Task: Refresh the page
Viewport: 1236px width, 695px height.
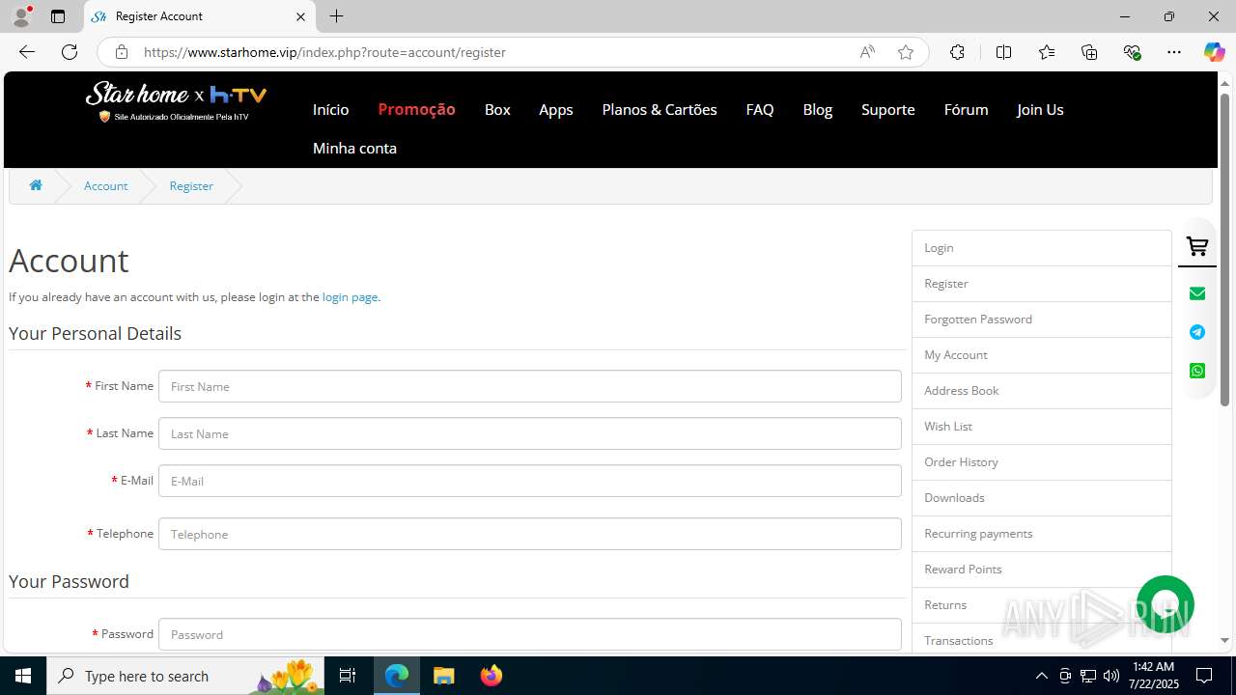Action: (70, 52)
